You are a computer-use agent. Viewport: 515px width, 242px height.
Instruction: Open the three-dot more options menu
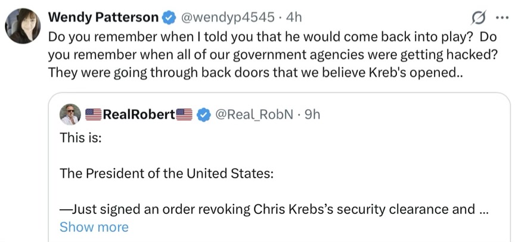tap(501, 17)
